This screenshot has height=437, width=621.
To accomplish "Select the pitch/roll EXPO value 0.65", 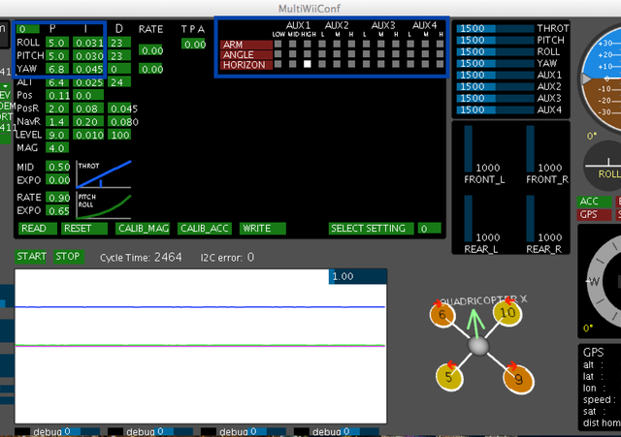I will [x=57, y=210].
